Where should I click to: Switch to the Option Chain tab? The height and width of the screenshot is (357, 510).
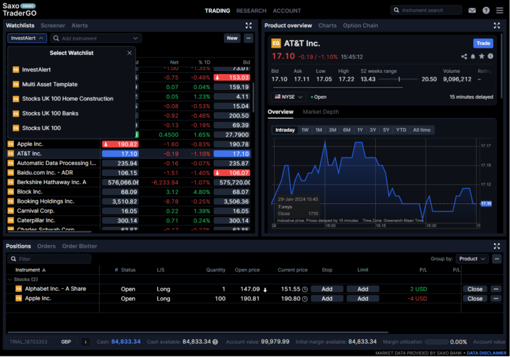[x=361, y=26]
